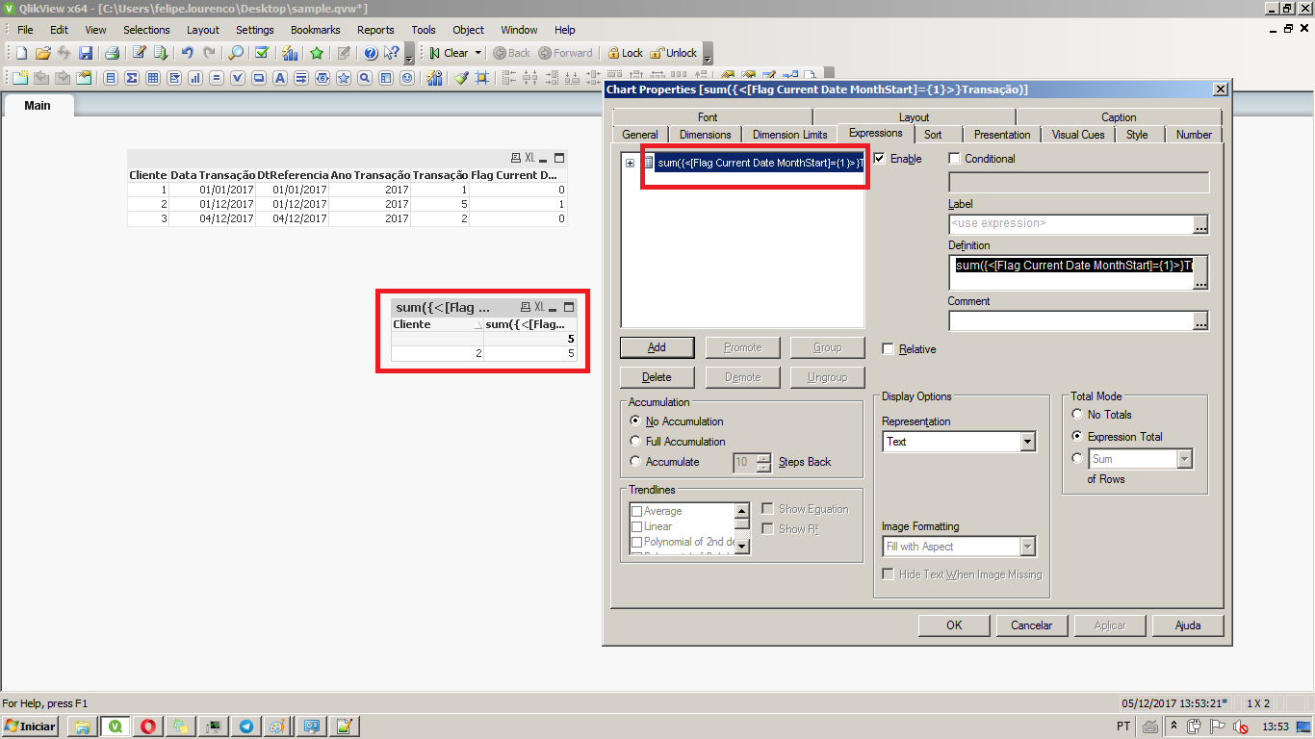This screenshot has height=739, width=1315.
Task: Confirm the dialog with OK
Action: tap(954, 625)
